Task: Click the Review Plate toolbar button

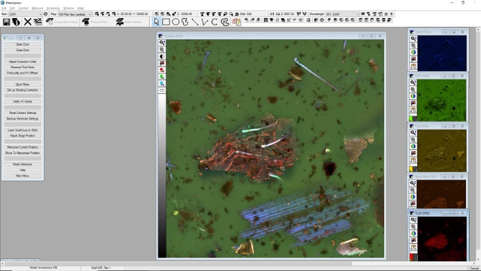Action: point(95,22)
